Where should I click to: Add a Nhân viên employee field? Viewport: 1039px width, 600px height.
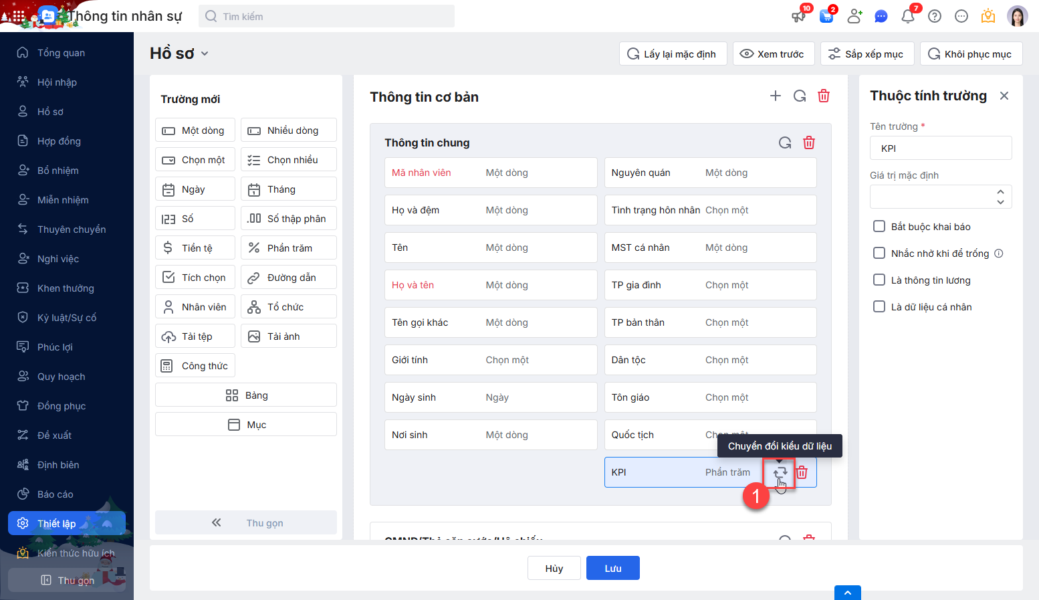point(195,306)
